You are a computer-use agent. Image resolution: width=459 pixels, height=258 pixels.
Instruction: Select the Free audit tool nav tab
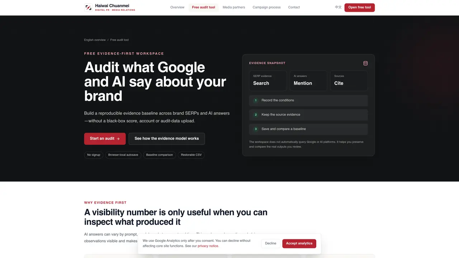203,8
